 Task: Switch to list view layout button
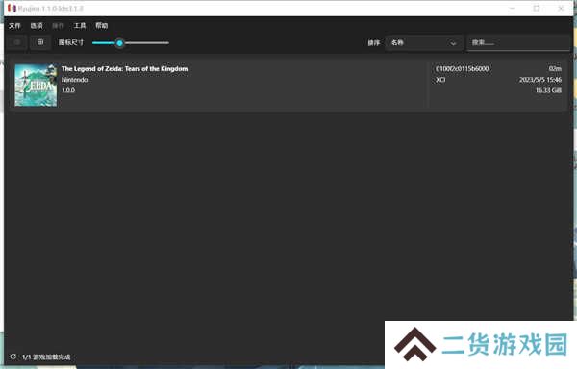pyautogui.click(x=17, y=42)
